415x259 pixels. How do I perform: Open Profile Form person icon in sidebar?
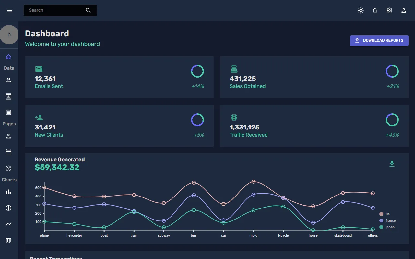click(x=9, y=136)
